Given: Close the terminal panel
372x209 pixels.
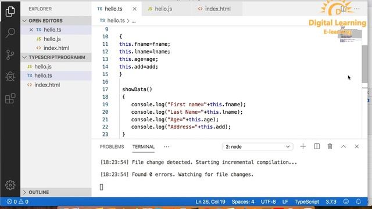Looking at the screenshot, I should [357, 146].
